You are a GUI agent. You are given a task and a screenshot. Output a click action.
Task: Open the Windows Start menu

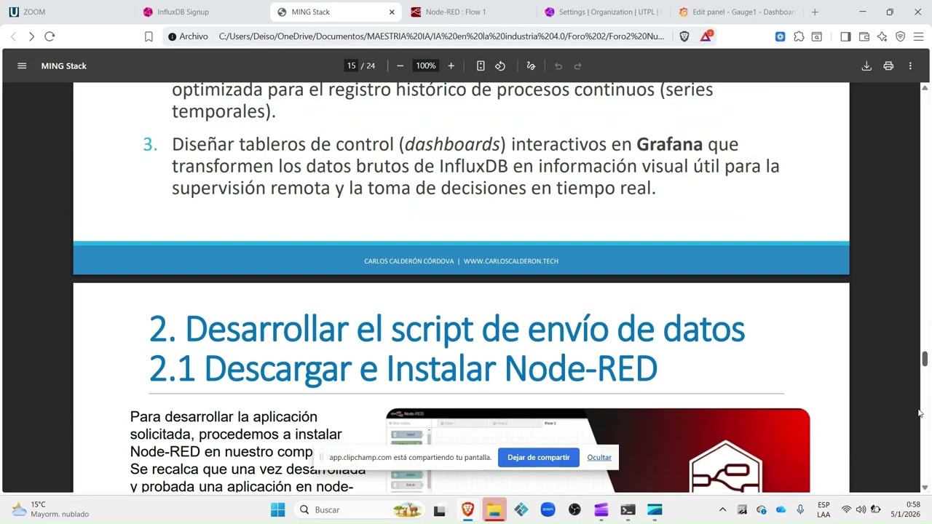[x=278, y=509]
